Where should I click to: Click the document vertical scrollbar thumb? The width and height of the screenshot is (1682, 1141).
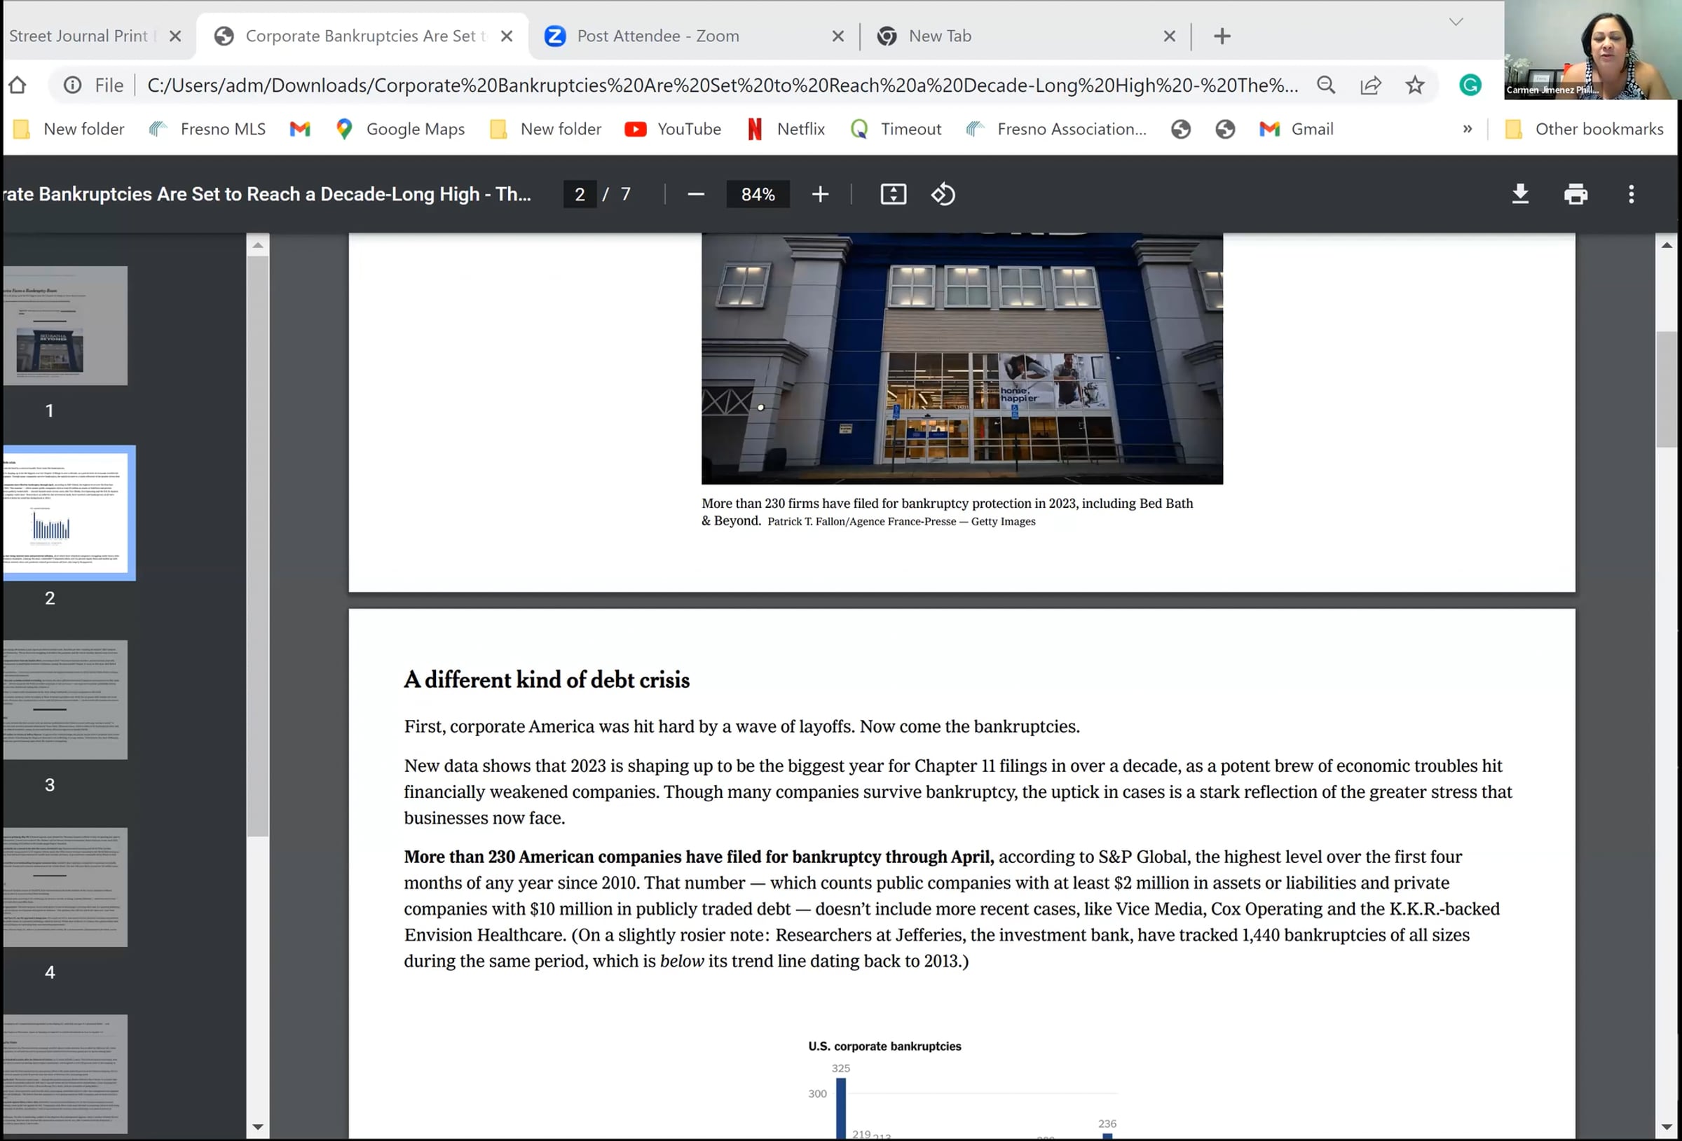(x=1666, y=391)
